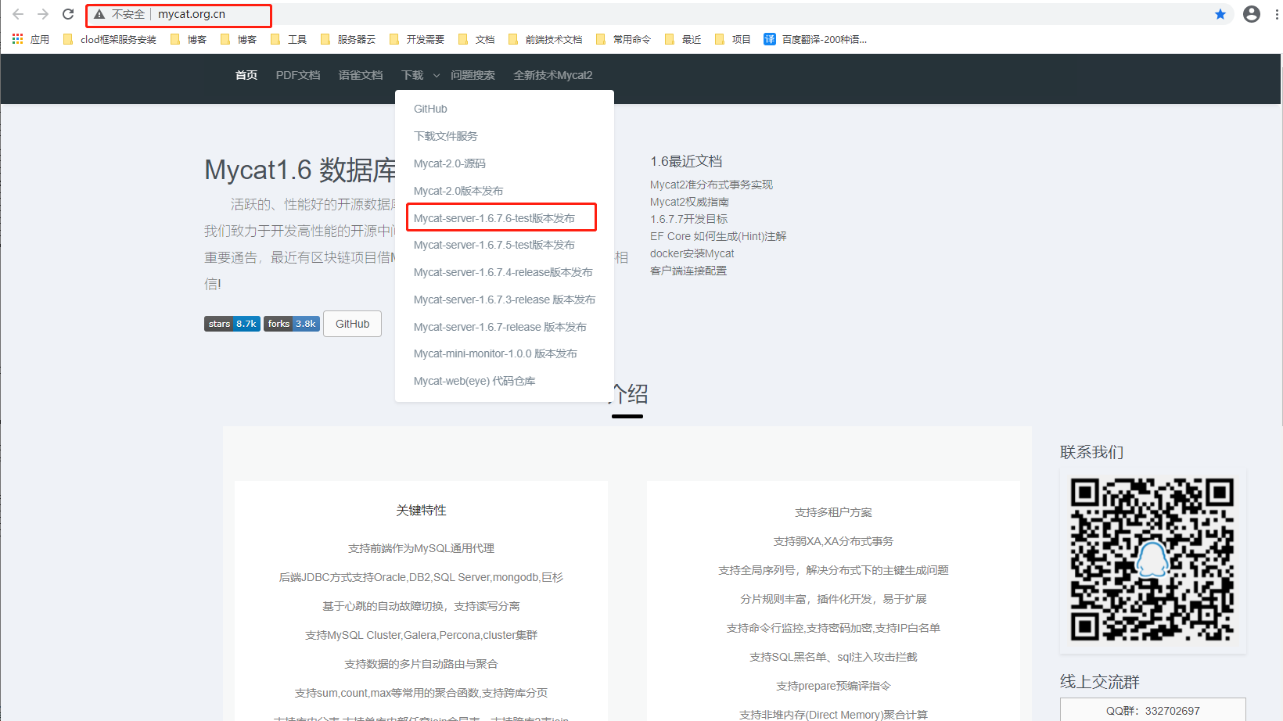This screenshot has width=1283, height=721.
Task: Open the 项目 bookmark folder
Action: point(733,39)
